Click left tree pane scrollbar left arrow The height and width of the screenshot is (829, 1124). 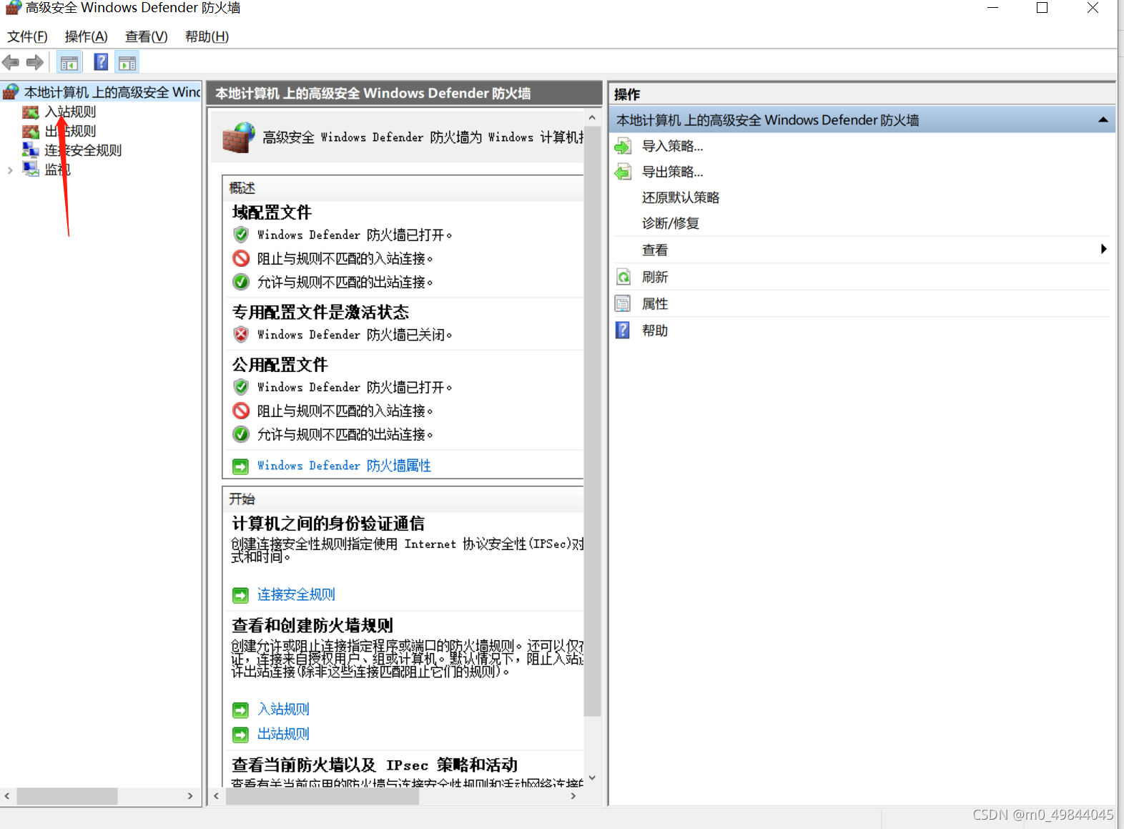(7, 795)
